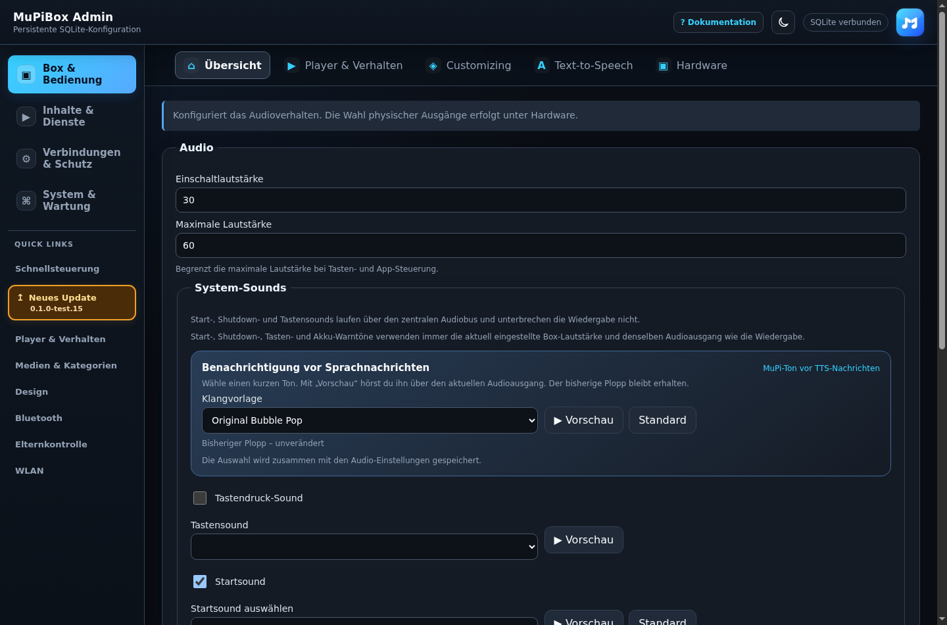
Task: Switch to the Customizing tab
Action: coord(468,66)
